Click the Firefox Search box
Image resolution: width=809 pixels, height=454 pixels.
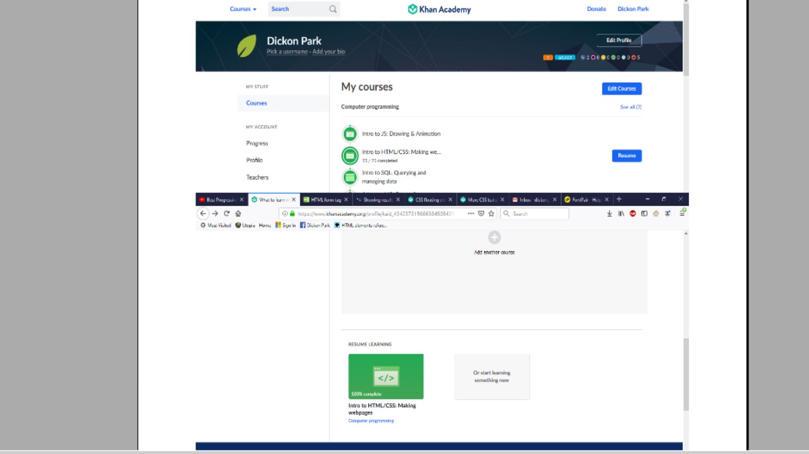pos(535,213)
